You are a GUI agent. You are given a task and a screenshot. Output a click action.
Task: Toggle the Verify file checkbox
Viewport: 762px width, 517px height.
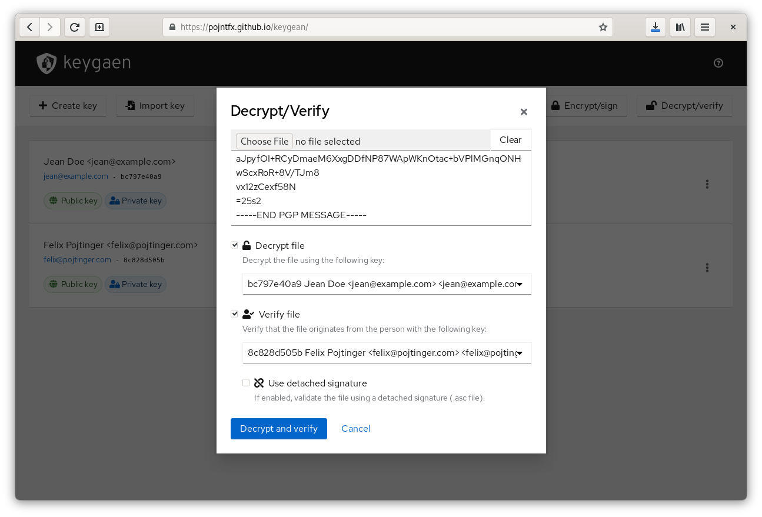[x=234, y=313]
